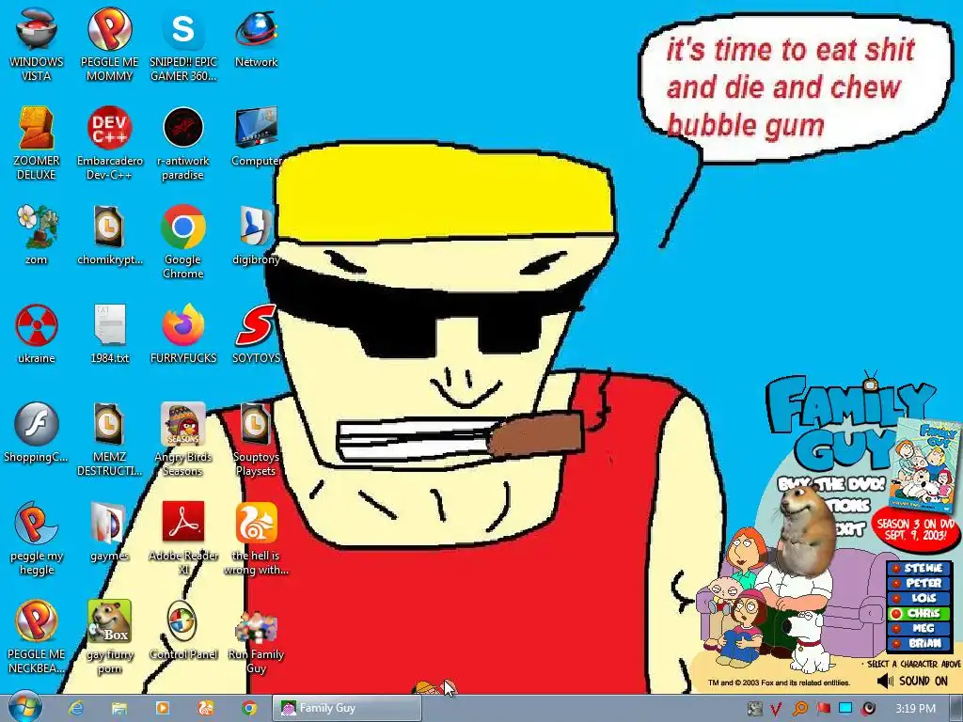963x722 pixels.
Task: Select the digibrony desktop icon
Action: (256, 235)
